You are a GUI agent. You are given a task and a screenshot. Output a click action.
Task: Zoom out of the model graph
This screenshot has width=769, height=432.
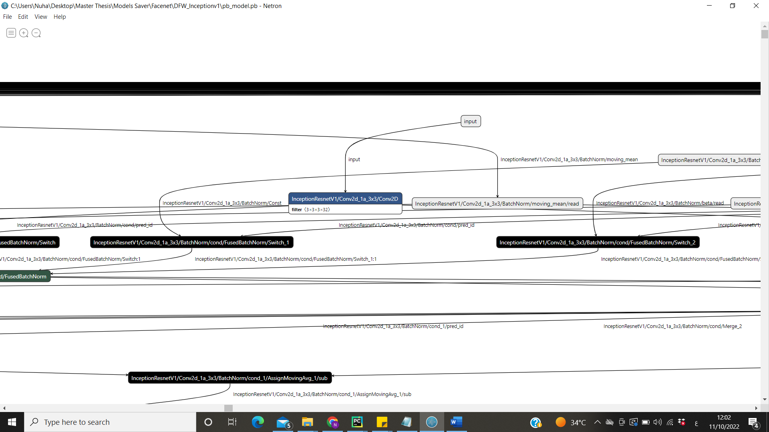coord(36,33)
